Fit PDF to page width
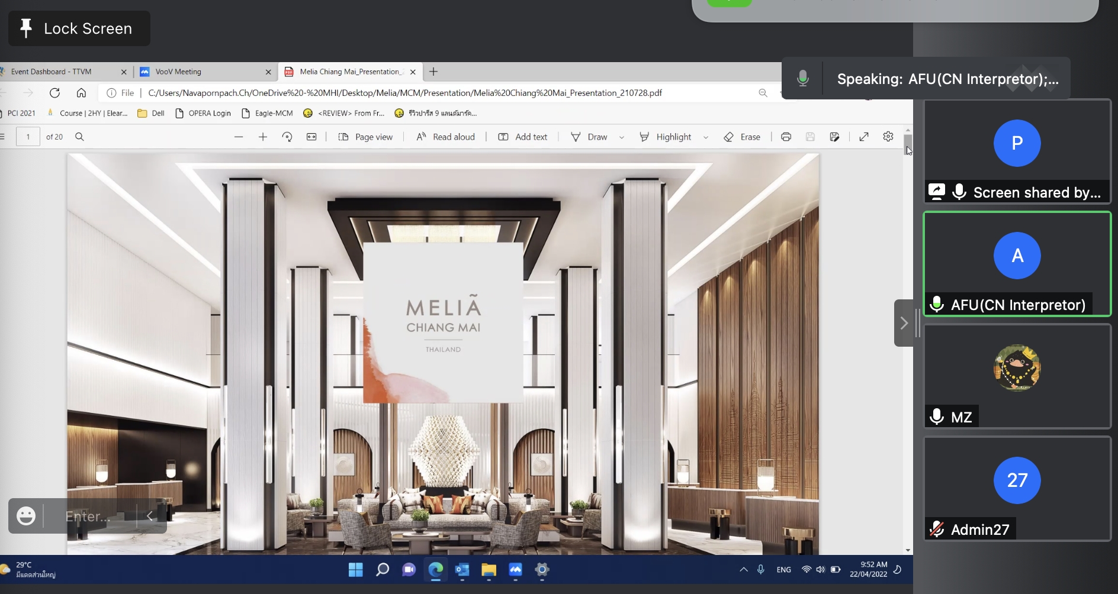 click(x=311, y=137)
